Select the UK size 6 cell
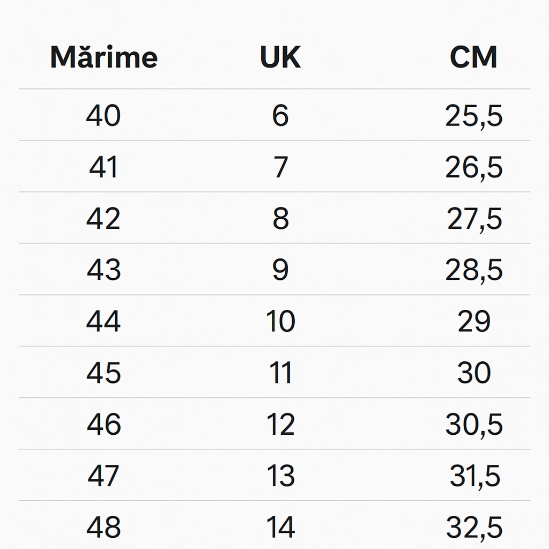Screen dimensions: 549x549 (x=280, y=116)
